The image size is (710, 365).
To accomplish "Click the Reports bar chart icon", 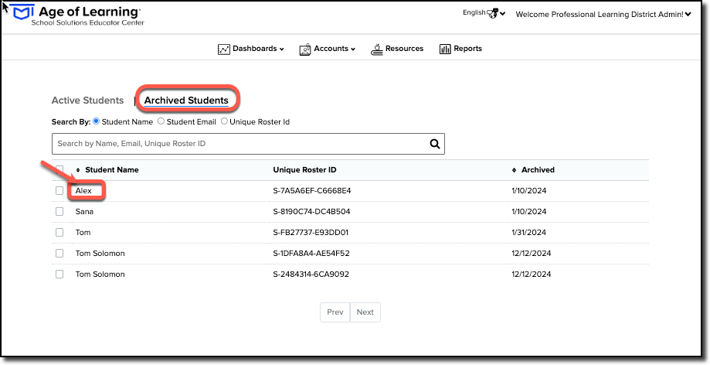I will tap(445, 49).
